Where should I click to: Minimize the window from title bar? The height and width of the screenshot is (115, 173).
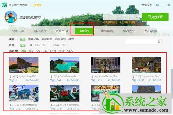(163, 5)
